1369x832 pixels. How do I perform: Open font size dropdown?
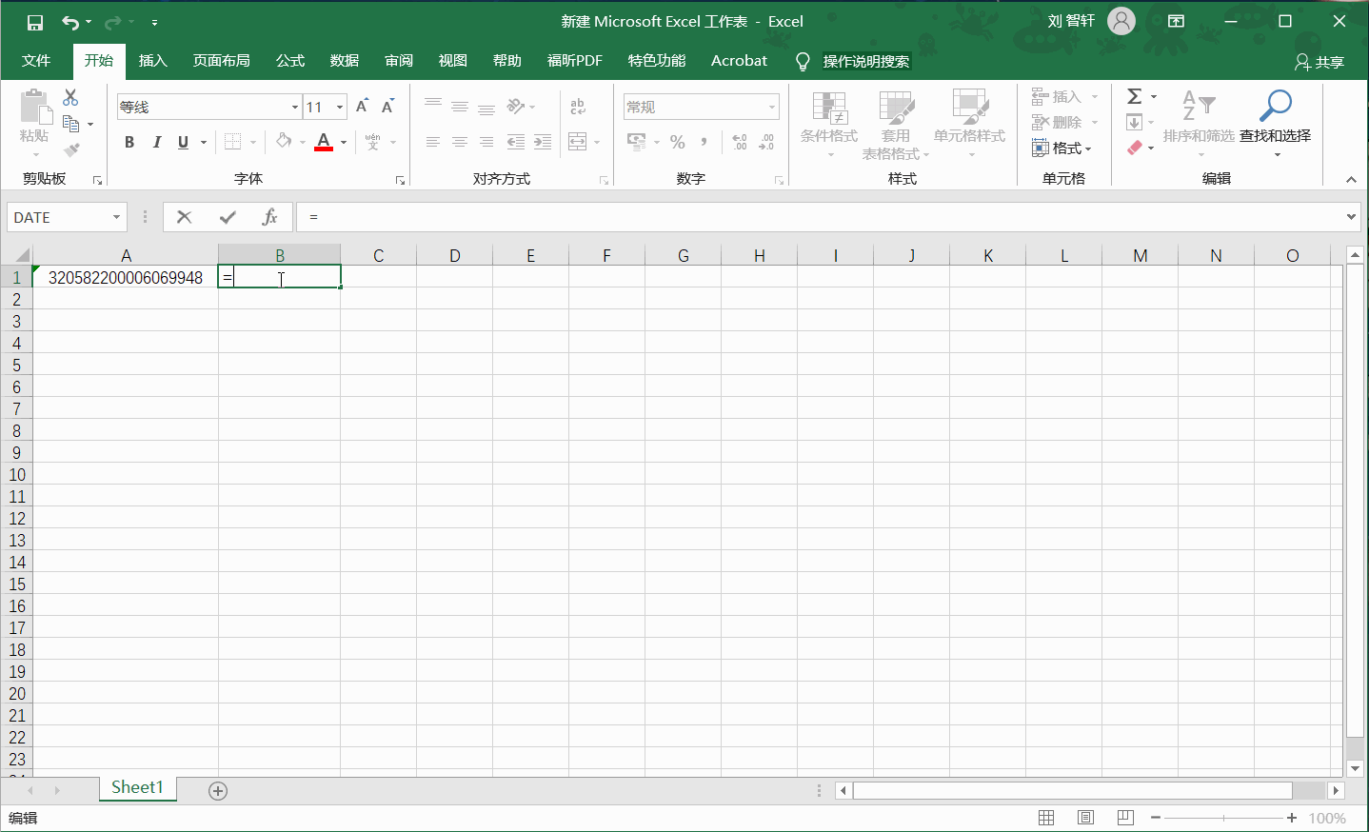click(340, 107)
